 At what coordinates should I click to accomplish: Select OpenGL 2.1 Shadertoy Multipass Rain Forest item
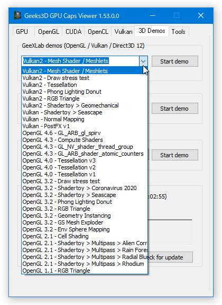pos(85,250)
